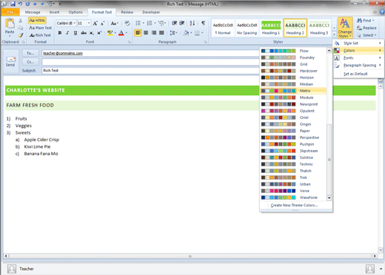Click the bullets list icon
This screenshot has width=385, height=275.
[138, 23]
